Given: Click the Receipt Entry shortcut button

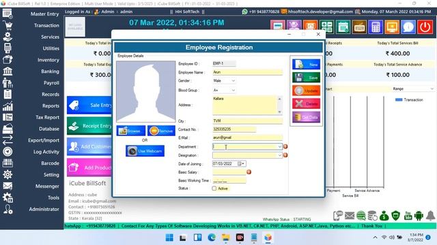Looking at the screenshot, I should click(x=89, y=126).
